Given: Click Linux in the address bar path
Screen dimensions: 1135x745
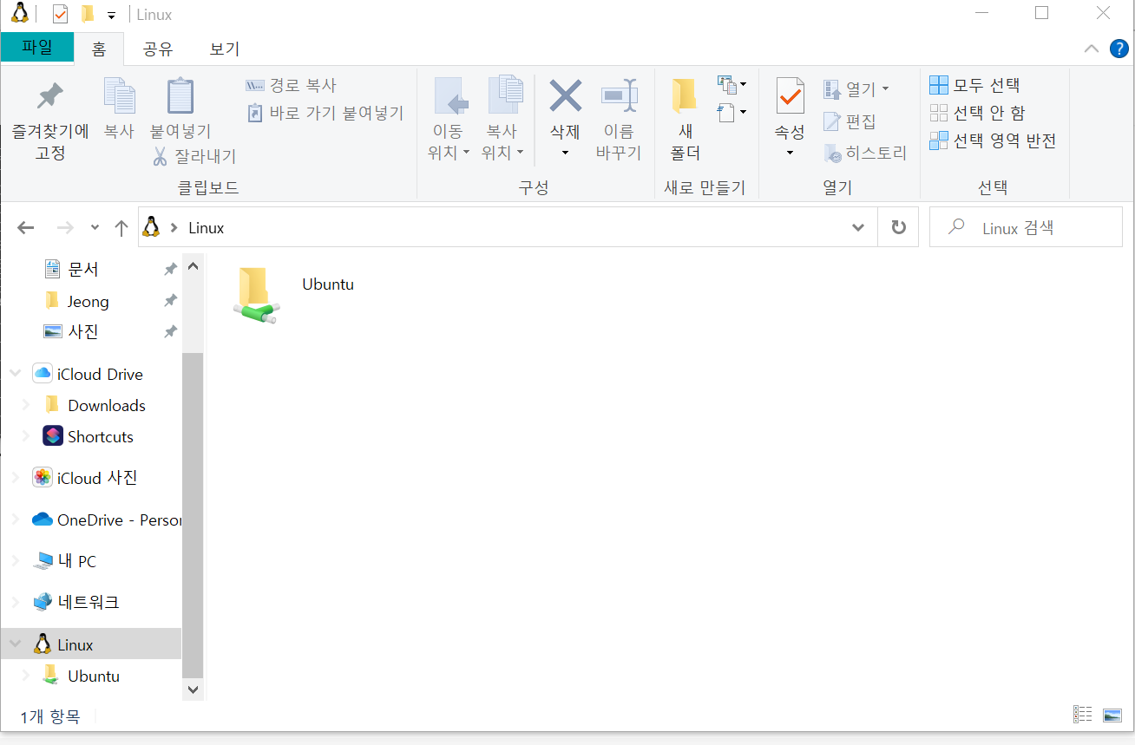Looking at the screenshot, I should click(x=207, y=228).
